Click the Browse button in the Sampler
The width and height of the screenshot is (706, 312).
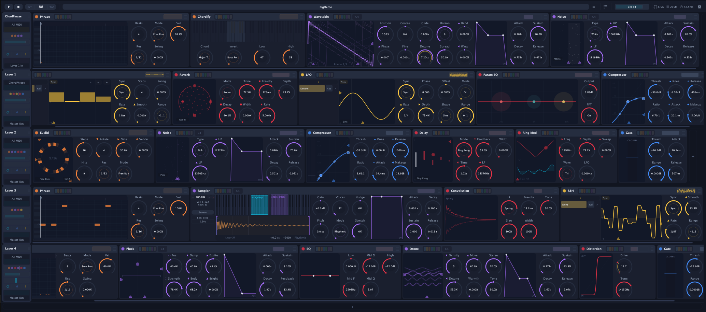coord(202,212)
